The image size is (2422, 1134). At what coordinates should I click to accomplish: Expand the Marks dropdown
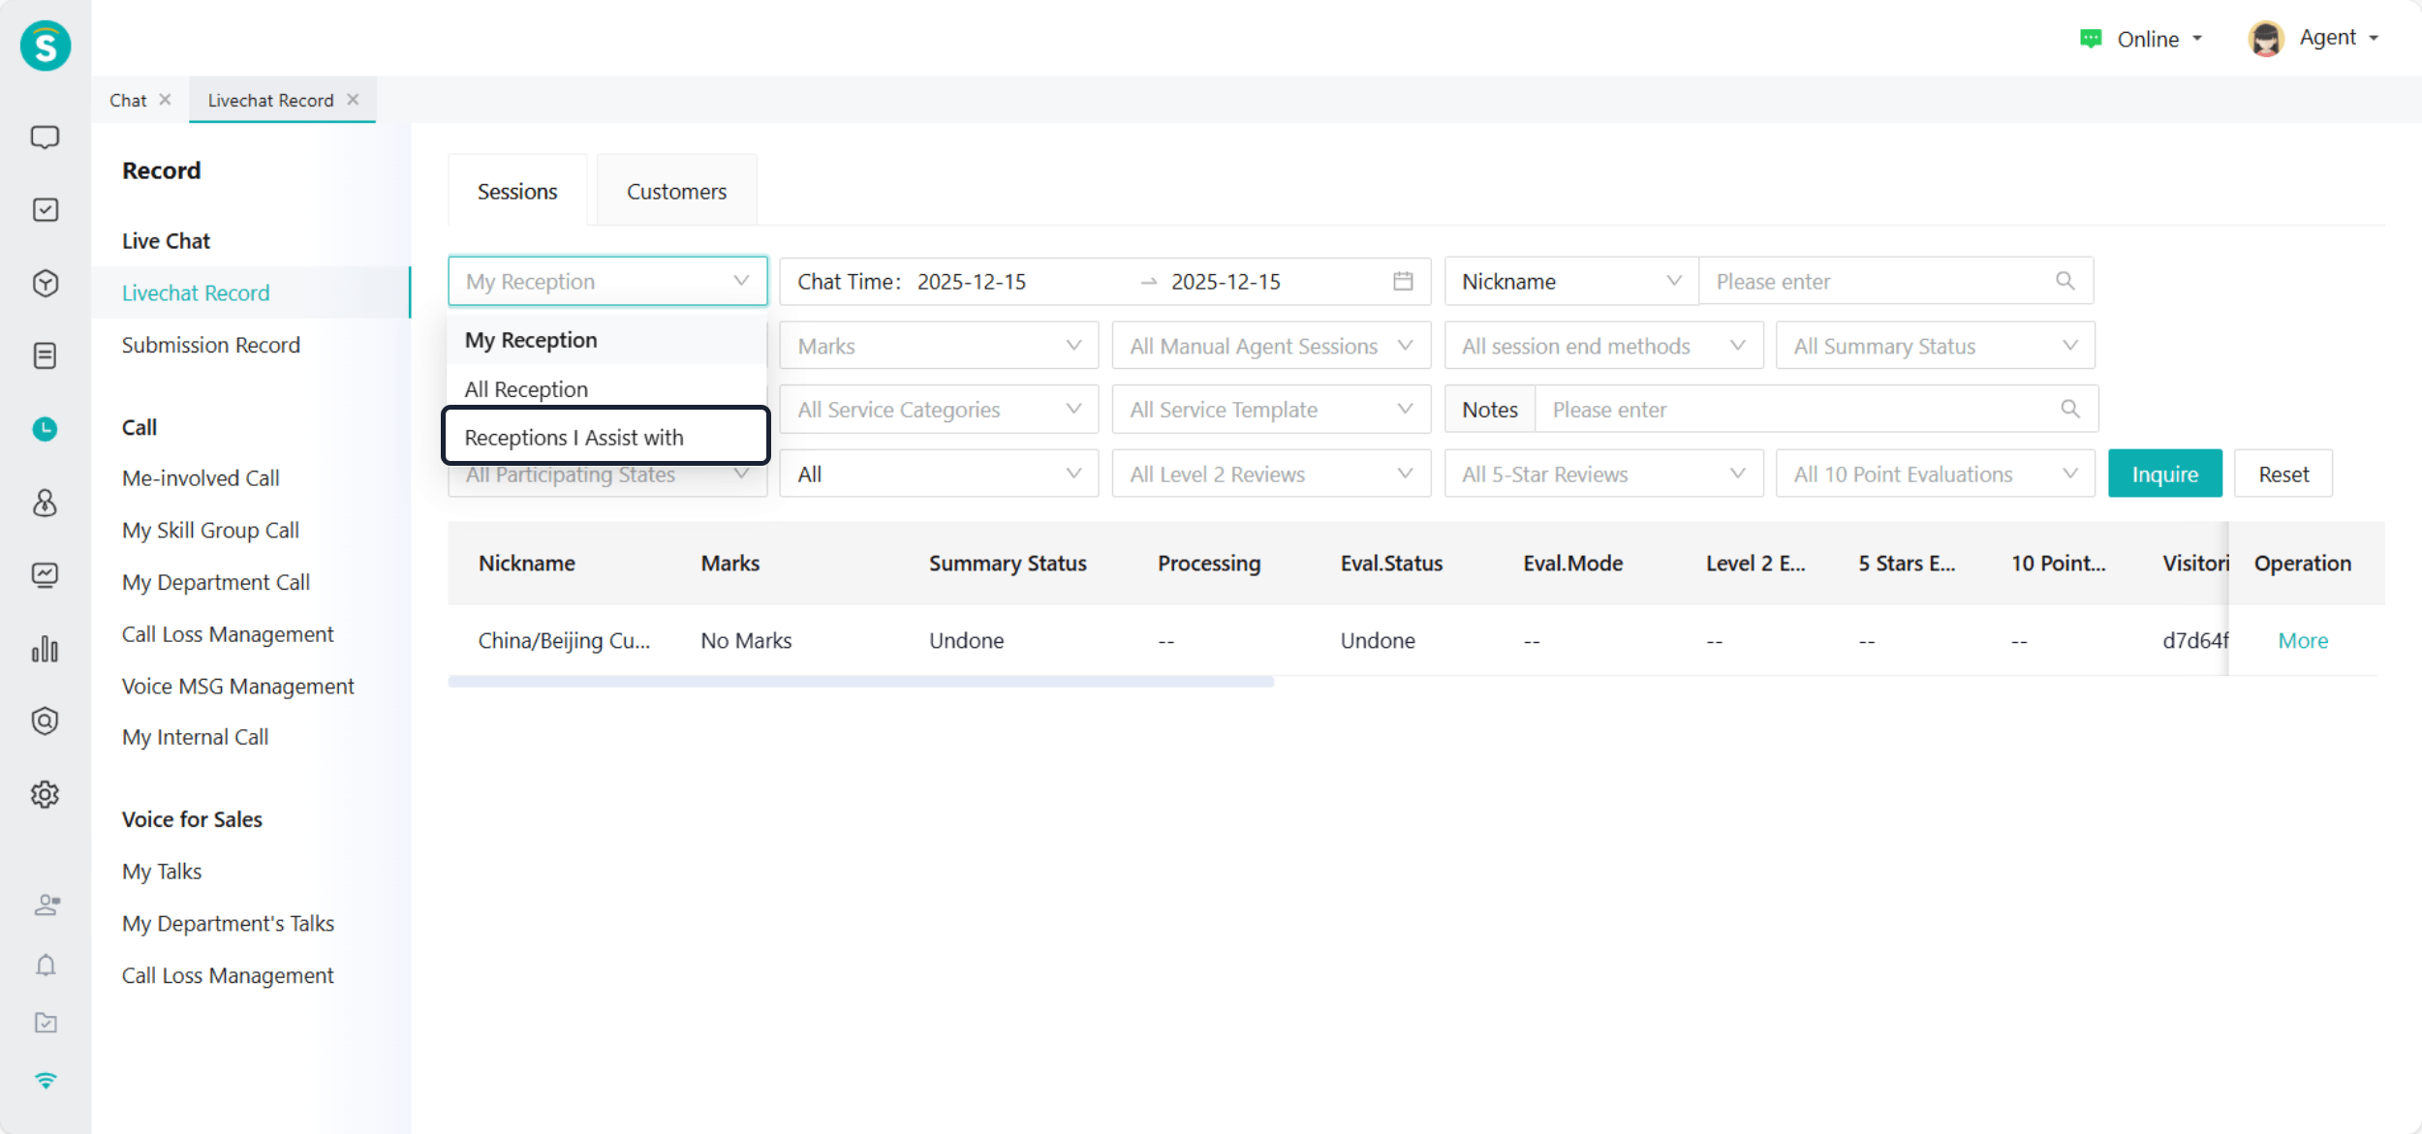point(938,346)
